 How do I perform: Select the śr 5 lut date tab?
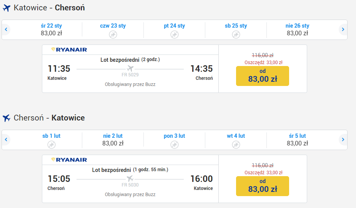[298, 140]
